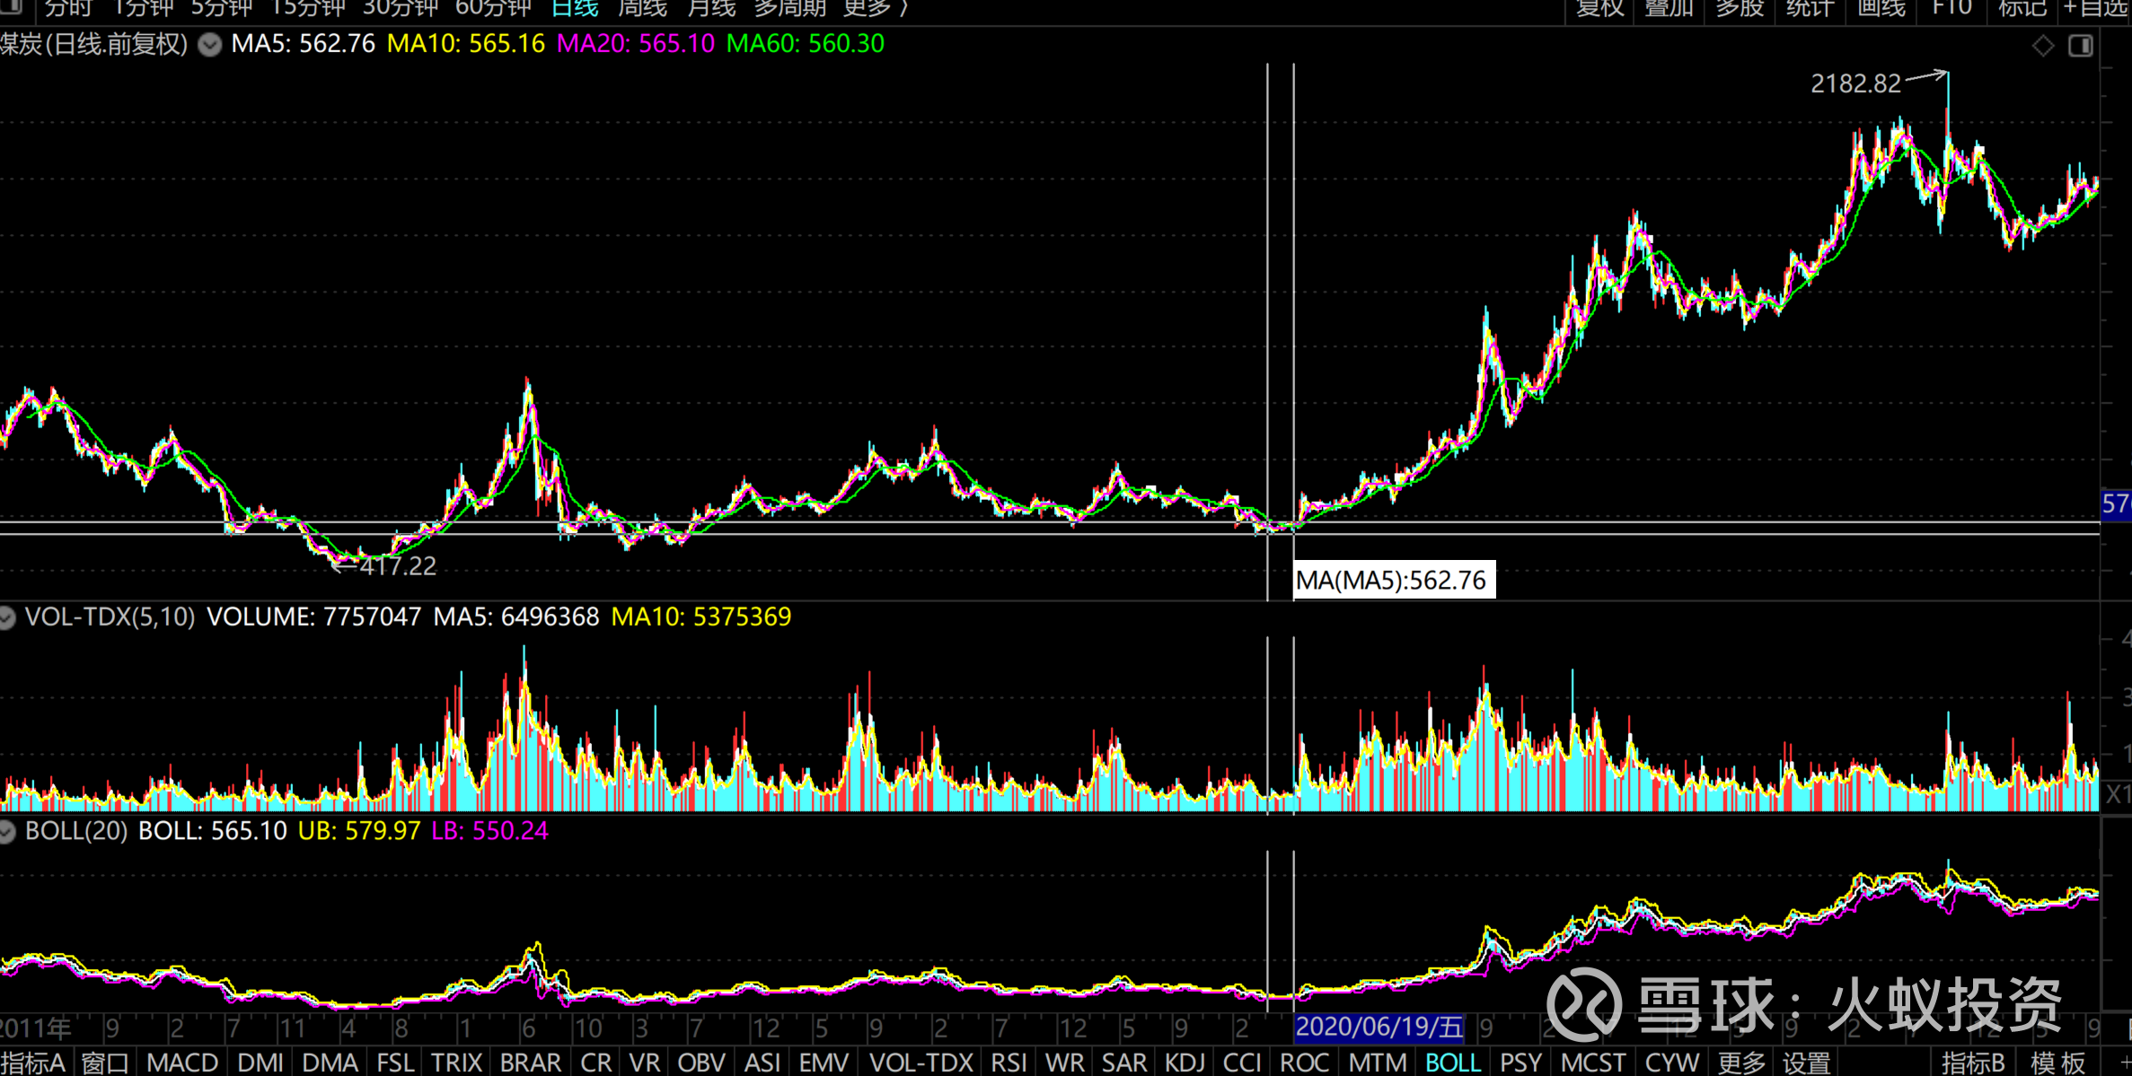Select the KDJ indicator tab
This screenshot has height=1076, width=2132.
pyautogui.click(x=1185, y=1063)
